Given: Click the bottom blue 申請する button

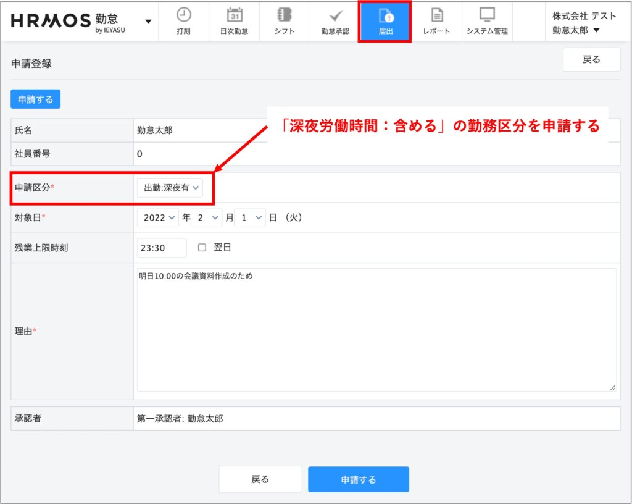Looking at the screenshot, I should [359, 479].
